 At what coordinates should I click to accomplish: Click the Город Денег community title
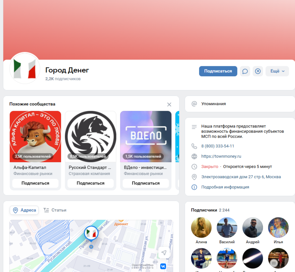(x=67, y=70)
